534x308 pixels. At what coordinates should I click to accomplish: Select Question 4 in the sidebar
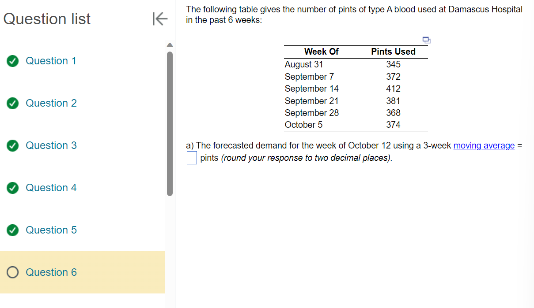51,188
